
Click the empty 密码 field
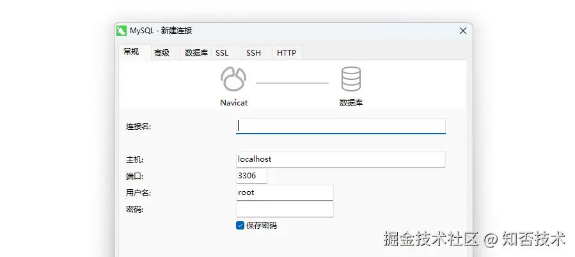[285, 209]
